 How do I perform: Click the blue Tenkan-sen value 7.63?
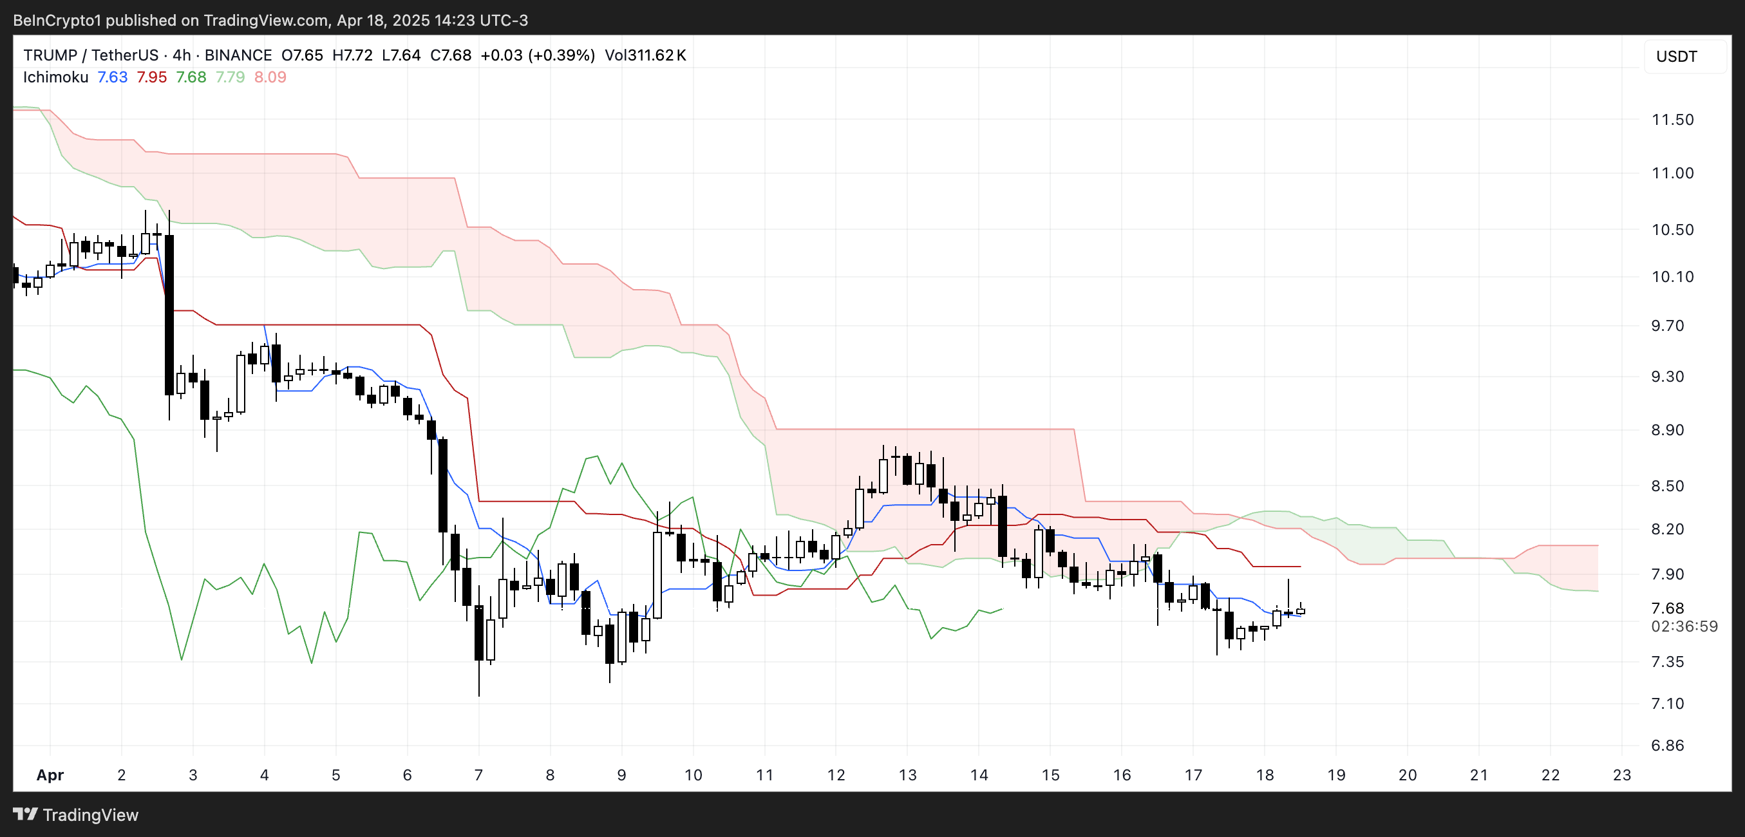[x=112, y=77]
